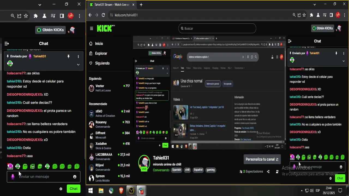Click the live stream video player
The image size is (349, 196).
(x=209, y=93)
